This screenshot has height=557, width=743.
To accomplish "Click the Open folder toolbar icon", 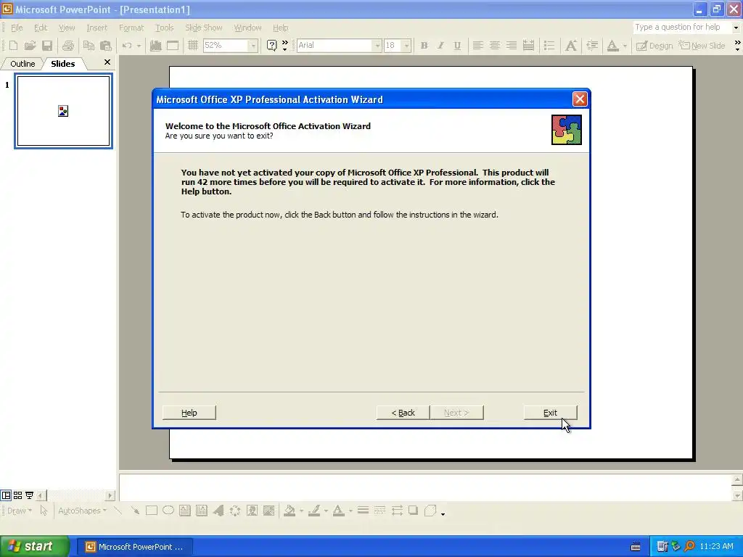I will click(30, 46).
